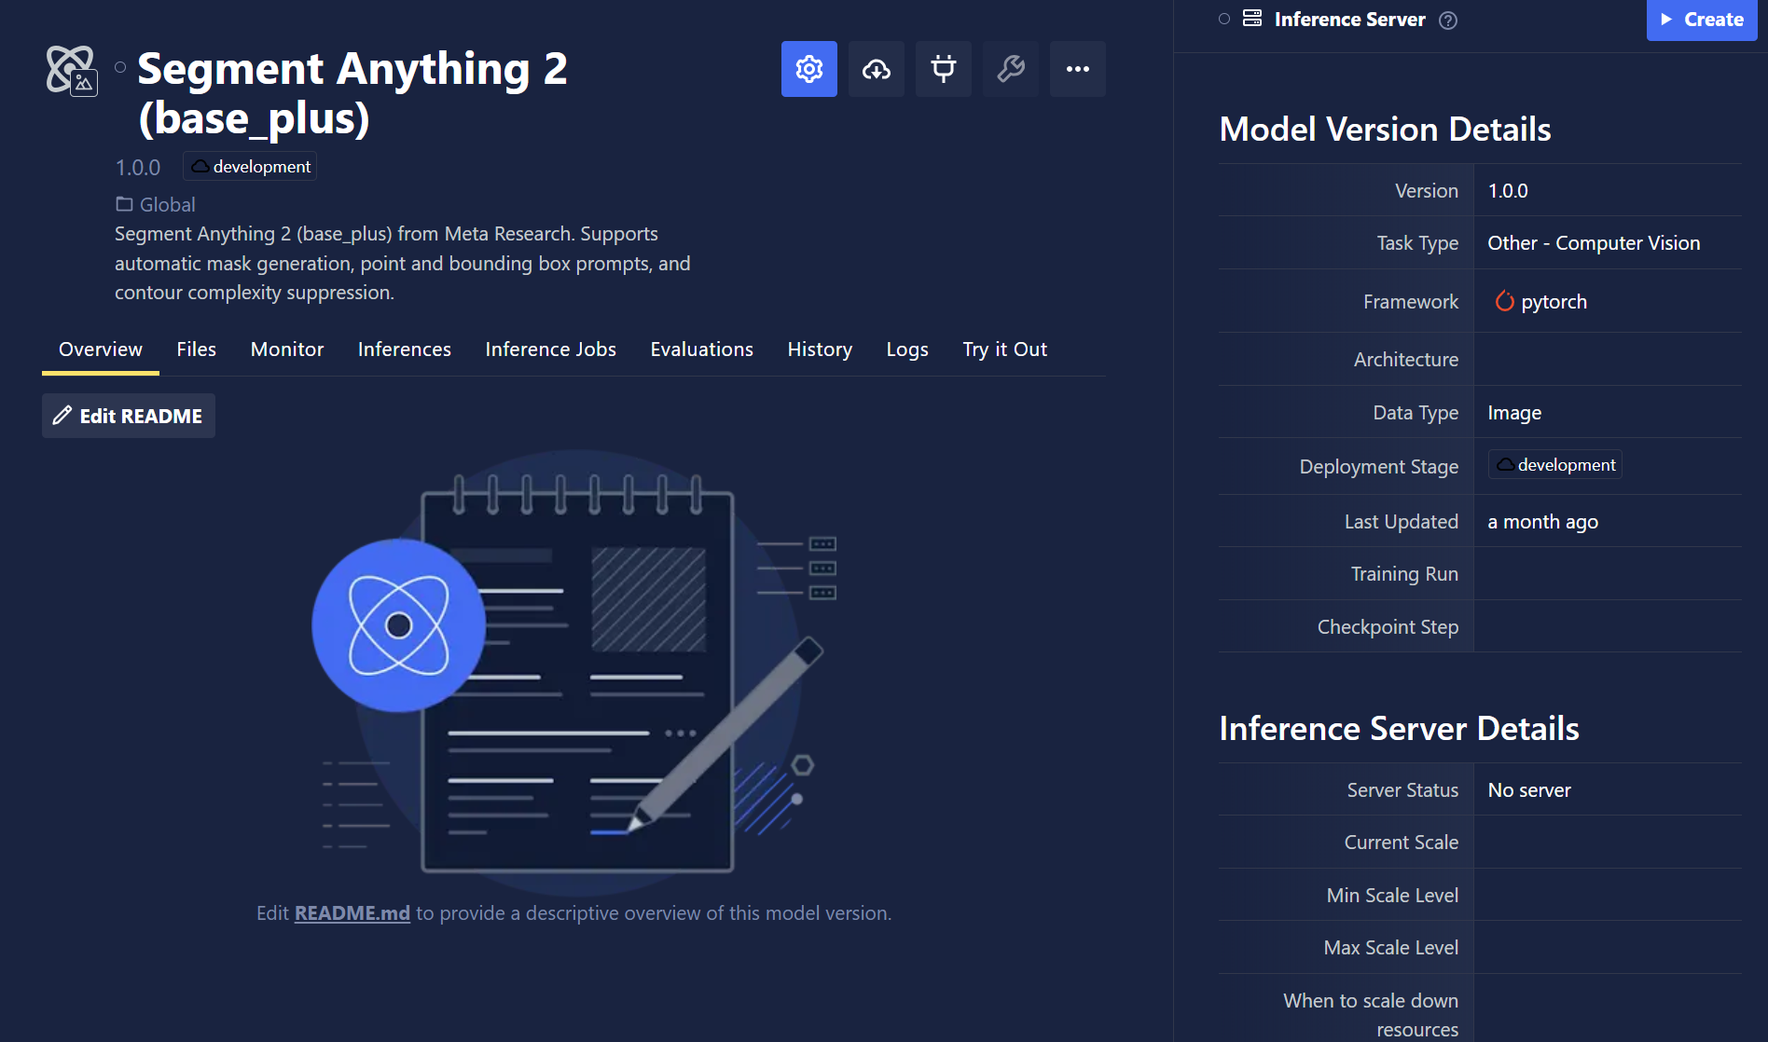This screenshot has height=1042, width=1768.
Task: Click the 'Deployment Stage' row label
Action: coord(1379,467)
